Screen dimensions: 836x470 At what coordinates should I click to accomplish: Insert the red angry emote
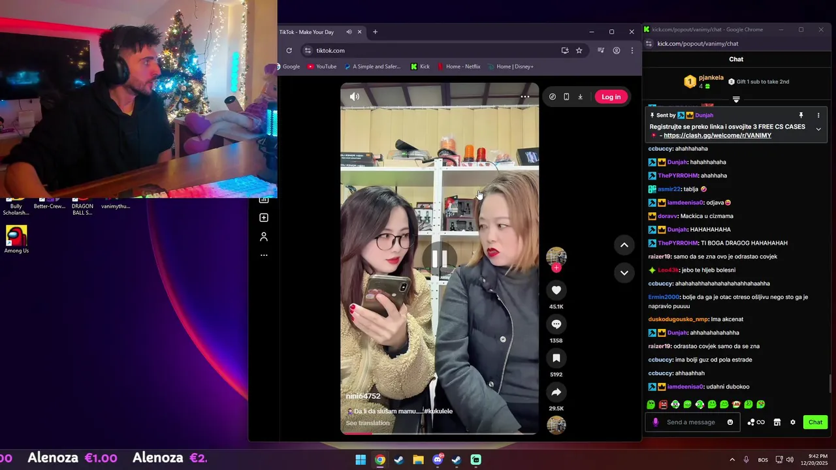(663, 405)
